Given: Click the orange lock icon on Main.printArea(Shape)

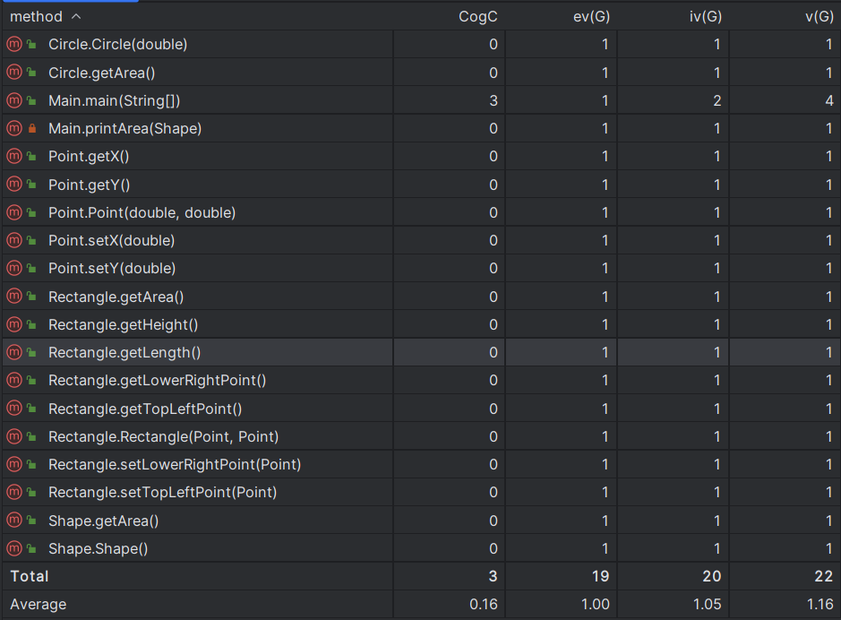Looking at the screenshot, I should tap(32, 129).
